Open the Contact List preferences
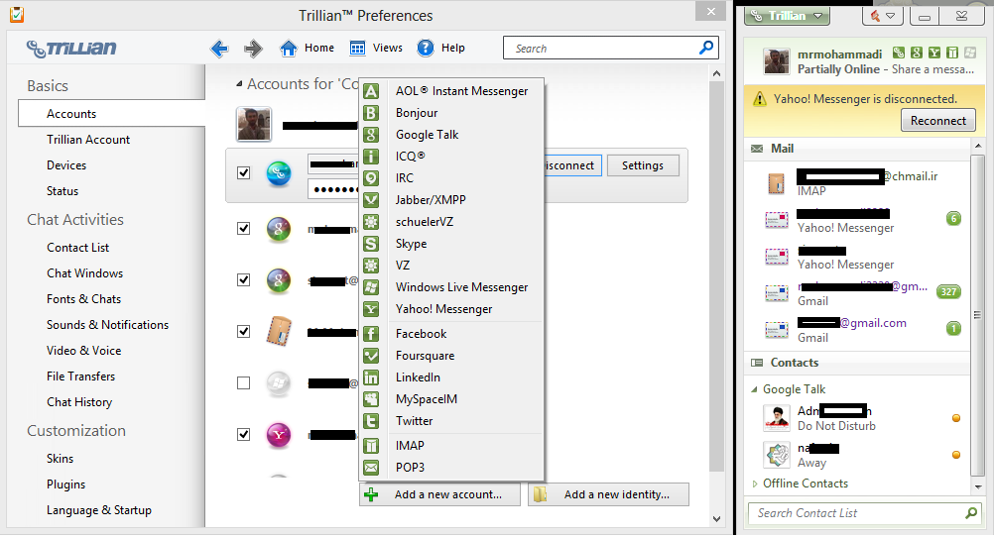 tap(77, 248)
